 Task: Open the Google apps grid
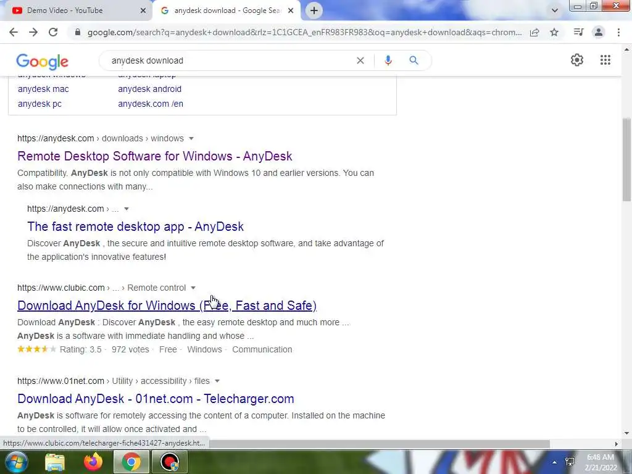[x=605, y=60]
